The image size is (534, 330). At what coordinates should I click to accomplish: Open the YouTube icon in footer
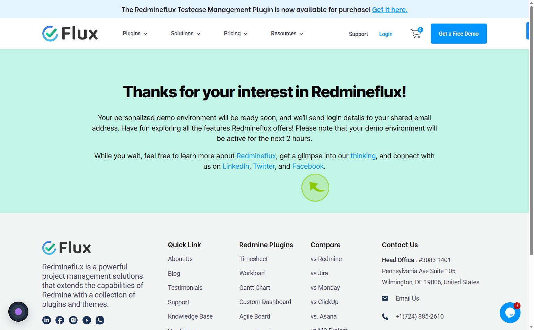[87, 320]
